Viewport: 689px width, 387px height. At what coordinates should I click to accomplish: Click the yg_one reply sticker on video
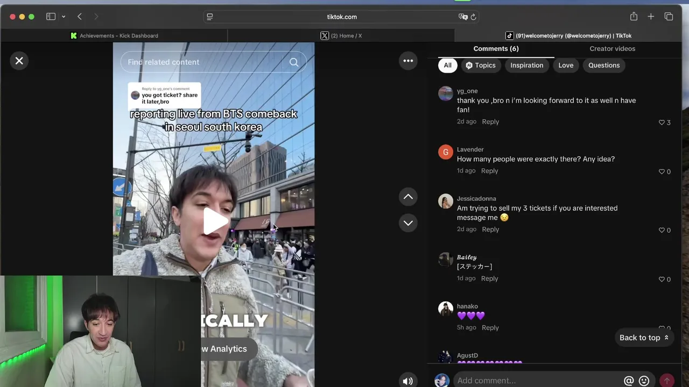(x=164, y=95)
